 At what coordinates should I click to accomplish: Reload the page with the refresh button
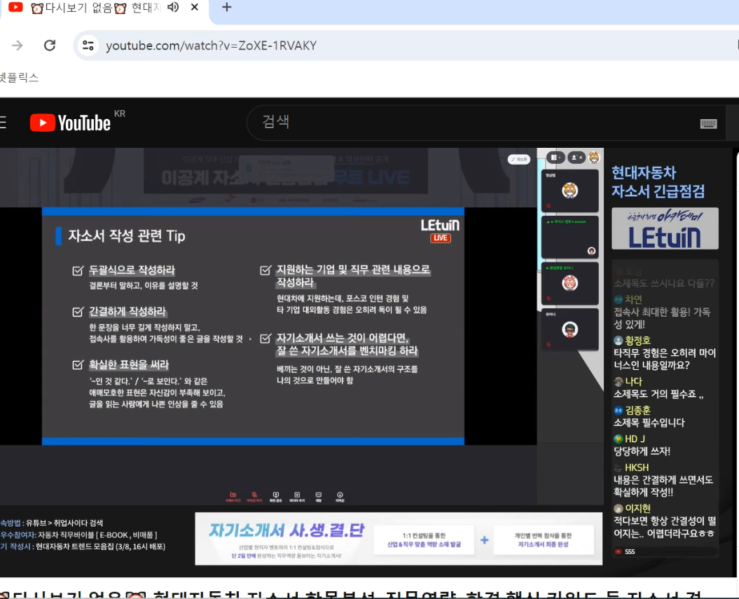point(50,46)
